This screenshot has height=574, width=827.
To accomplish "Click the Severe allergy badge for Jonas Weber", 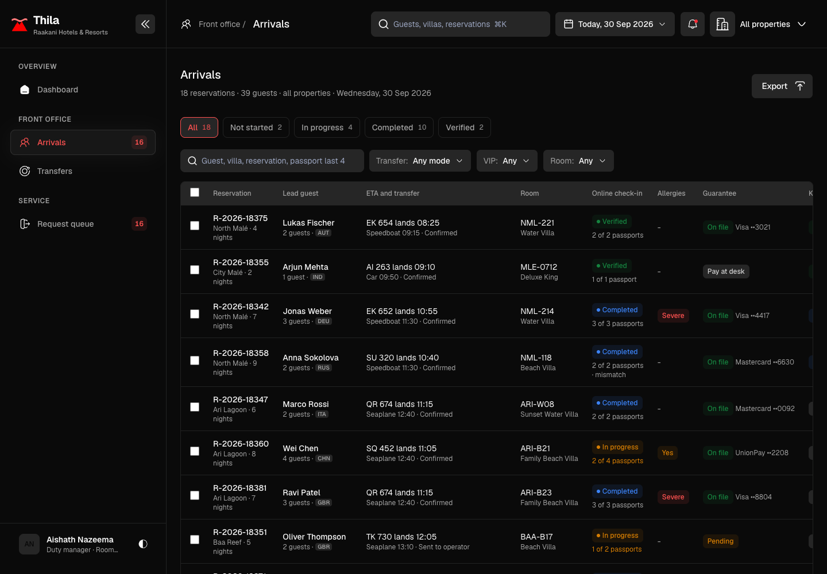I will point(673,316).
